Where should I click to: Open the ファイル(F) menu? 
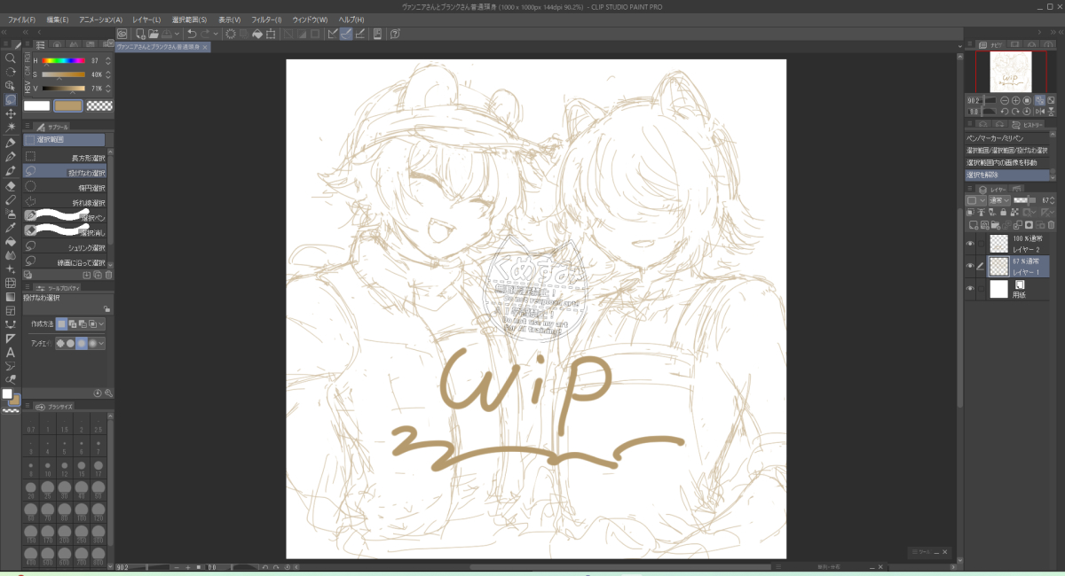point(21,19)
